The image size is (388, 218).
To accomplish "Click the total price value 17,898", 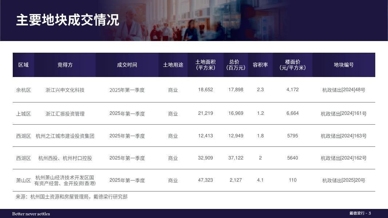I will tap(236, 90).
